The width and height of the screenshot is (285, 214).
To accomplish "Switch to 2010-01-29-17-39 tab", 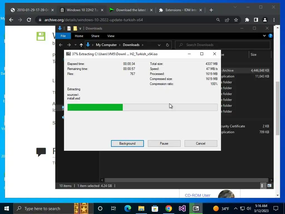I will point(32,10).
